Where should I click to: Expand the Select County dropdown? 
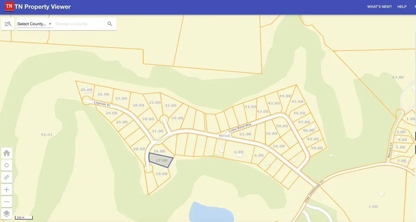35,24
